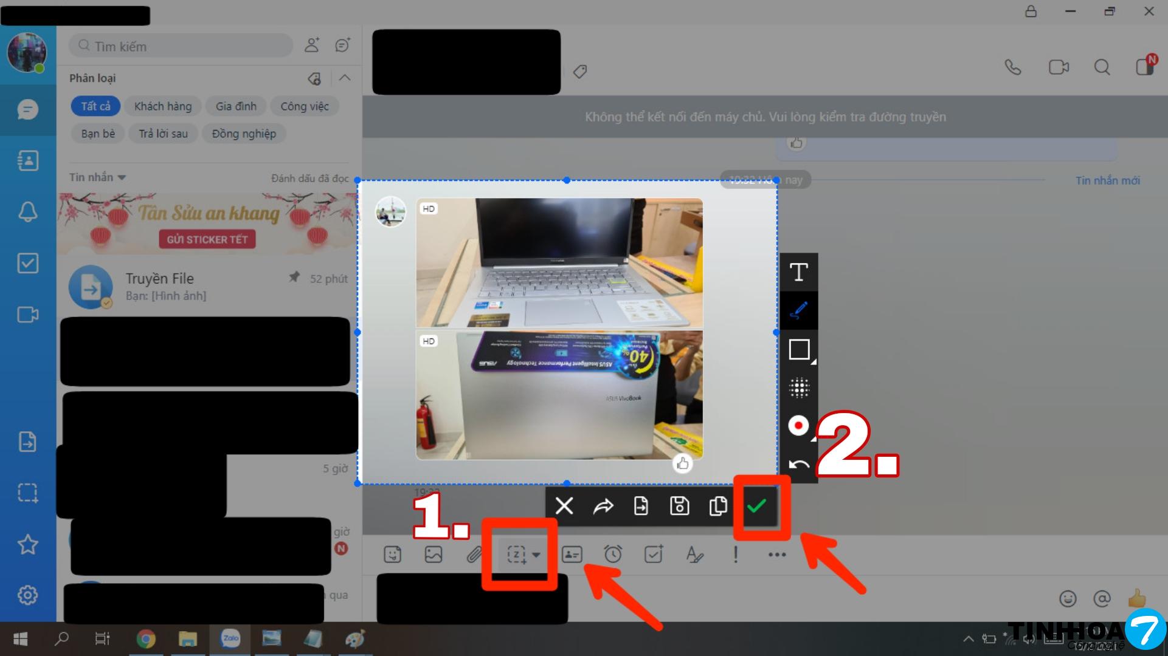
Task: Select the blur mosaic tool
Action: tap(798, 388)
